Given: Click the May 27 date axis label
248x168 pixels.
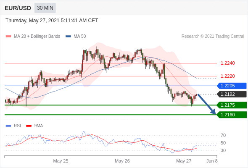Looking at the screenshot, I should pos(184,161).
